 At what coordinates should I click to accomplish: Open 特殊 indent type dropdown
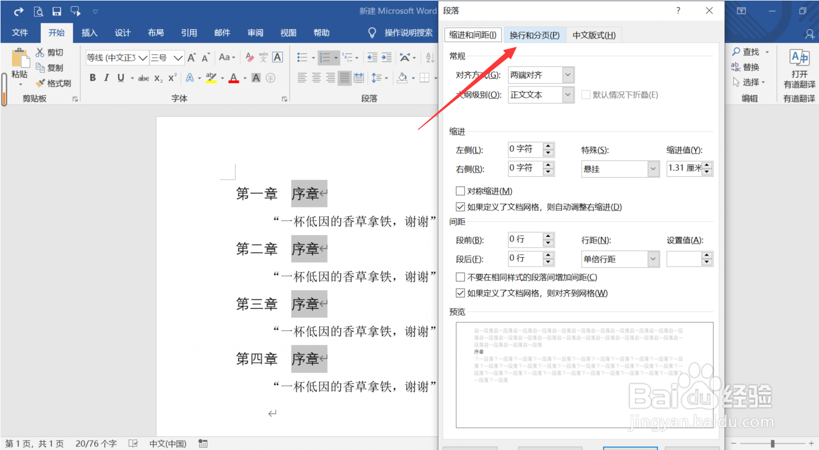(x=653, y=169)
